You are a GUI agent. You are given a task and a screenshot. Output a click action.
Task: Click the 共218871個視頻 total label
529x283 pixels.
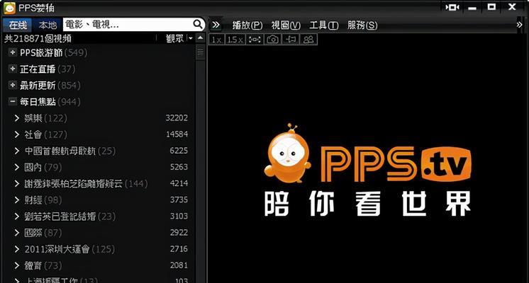[38, 38]
